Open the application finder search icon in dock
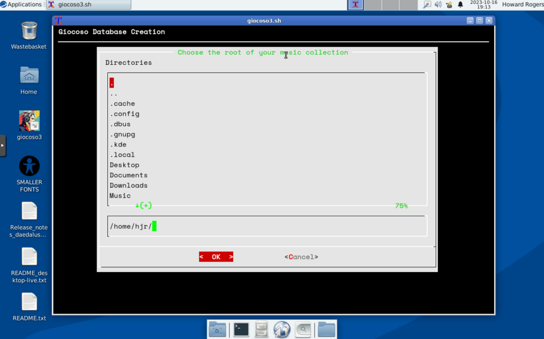This screenshot has width=544, height=339. pos(303,329)
